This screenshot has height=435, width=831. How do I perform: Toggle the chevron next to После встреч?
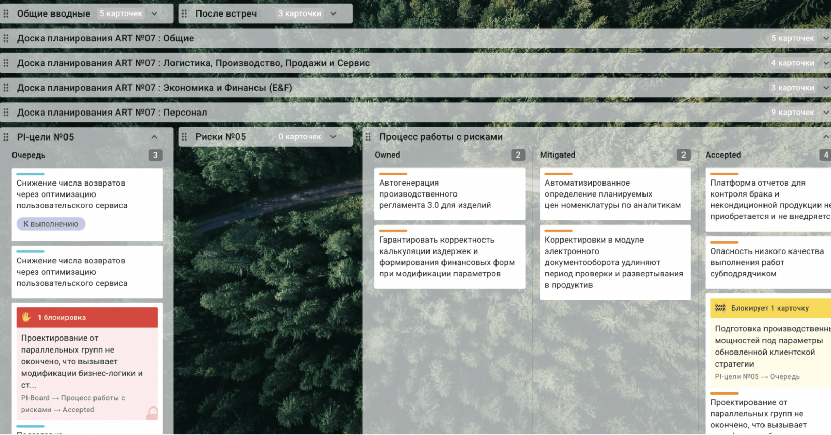(x=333, y=13)
